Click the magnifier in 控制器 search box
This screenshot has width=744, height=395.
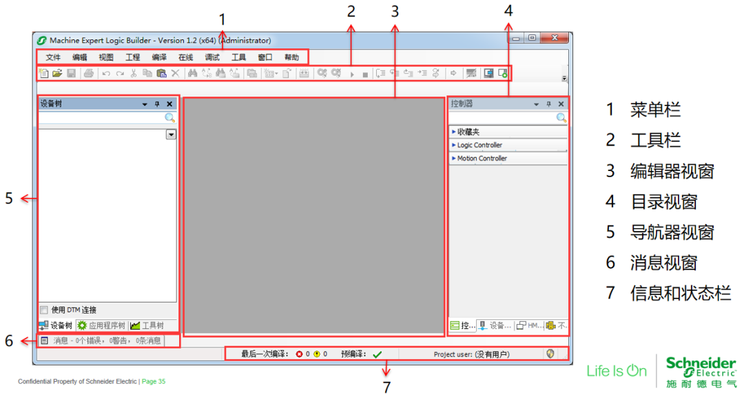(561, 117)
